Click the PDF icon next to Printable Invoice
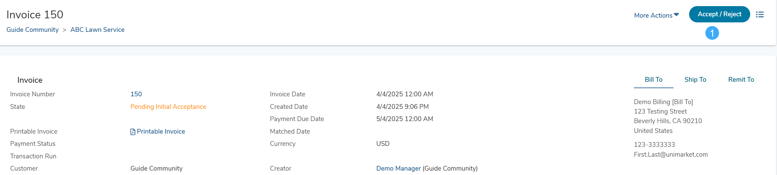This screenshot has width=777, height=175. coord(133,132)
